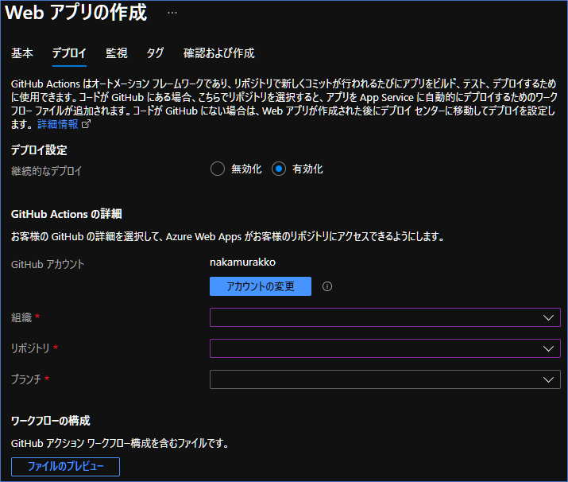
Task: Open the リポジトリ dropdown
Action: 385,348
